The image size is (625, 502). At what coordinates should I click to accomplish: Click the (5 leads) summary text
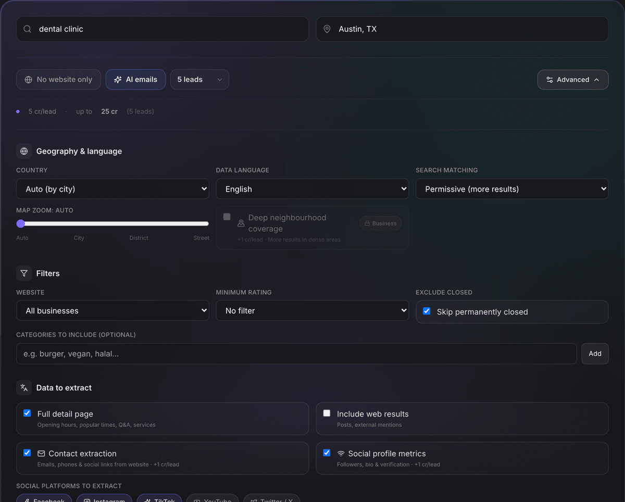tap(141, 111)
